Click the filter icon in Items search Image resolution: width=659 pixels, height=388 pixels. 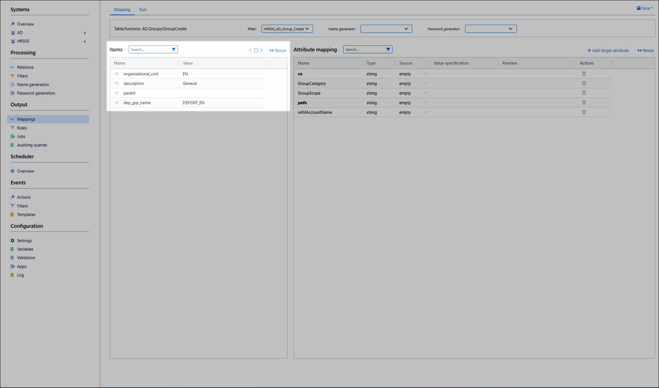pos(174,49)
